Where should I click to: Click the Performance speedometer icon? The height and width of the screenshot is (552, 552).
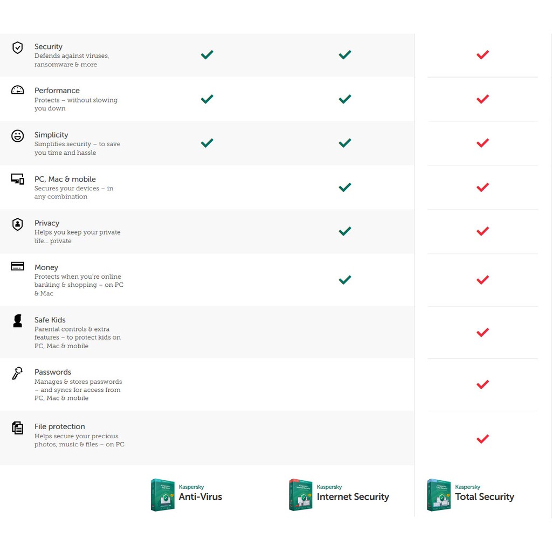[x=18, y=90]
